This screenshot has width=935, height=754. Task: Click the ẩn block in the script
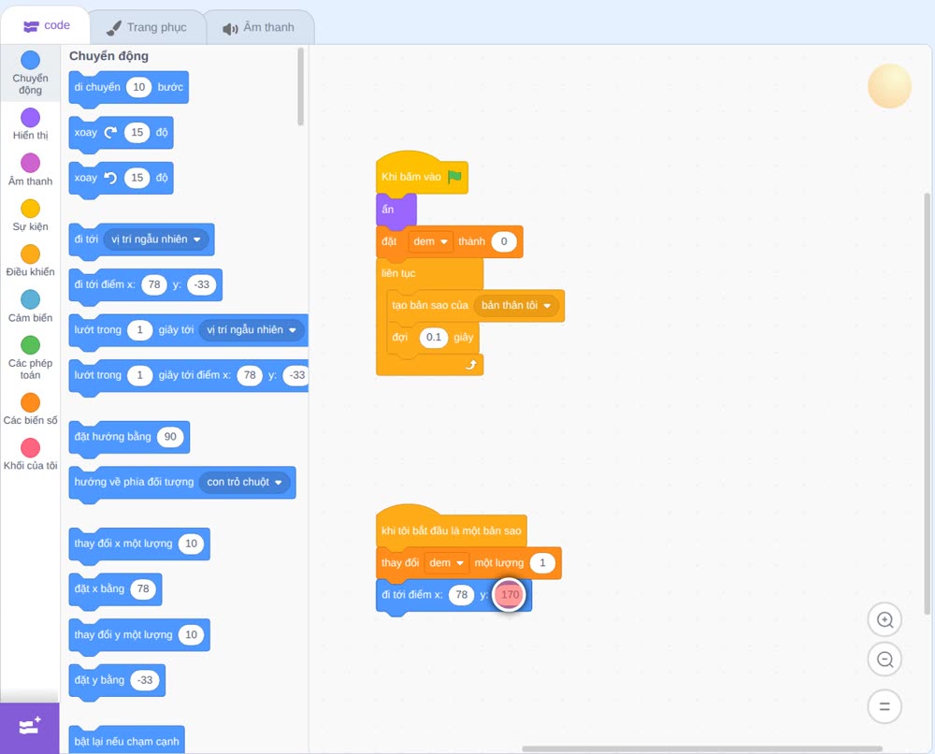396,210
